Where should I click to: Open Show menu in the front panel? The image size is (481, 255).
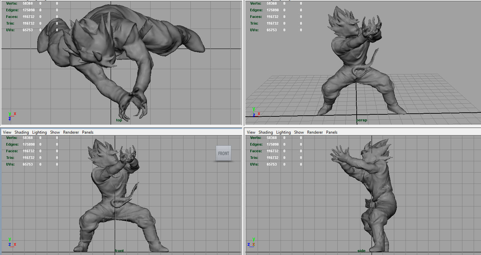(55, 132)
